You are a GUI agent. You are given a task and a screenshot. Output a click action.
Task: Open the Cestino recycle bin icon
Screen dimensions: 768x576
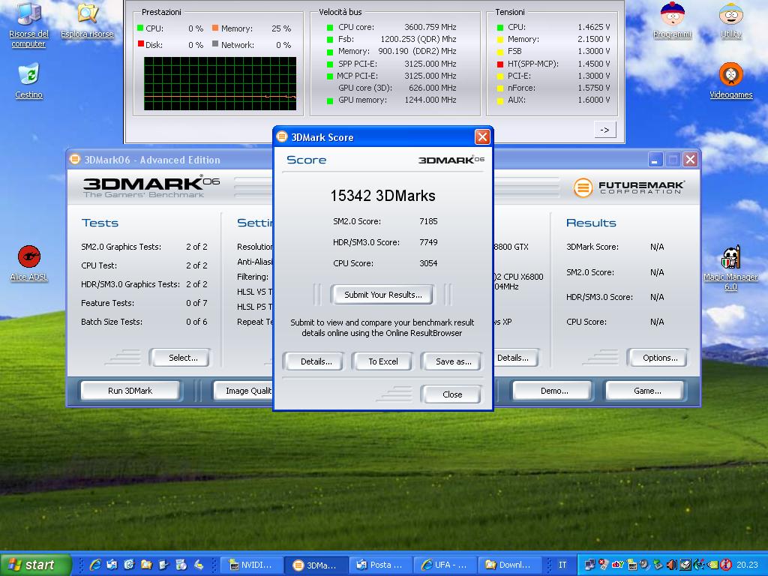[x=29, y=81]
